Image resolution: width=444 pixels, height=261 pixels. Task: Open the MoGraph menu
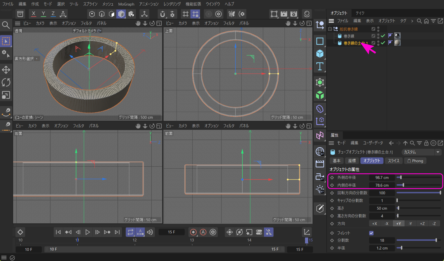tap(126, 4)
